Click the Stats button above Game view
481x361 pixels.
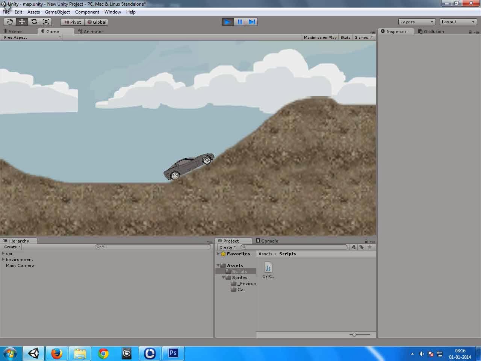[345, 37]
